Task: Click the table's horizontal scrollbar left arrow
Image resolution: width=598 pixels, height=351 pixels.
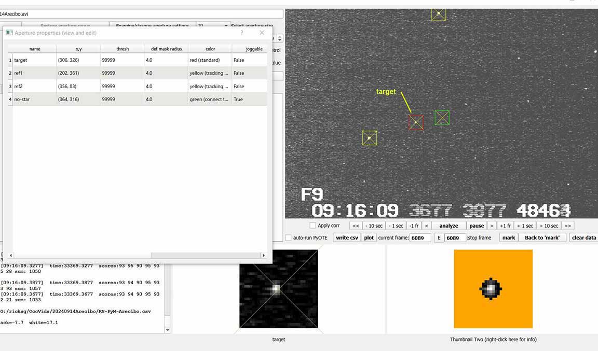Action: point(11,255)
